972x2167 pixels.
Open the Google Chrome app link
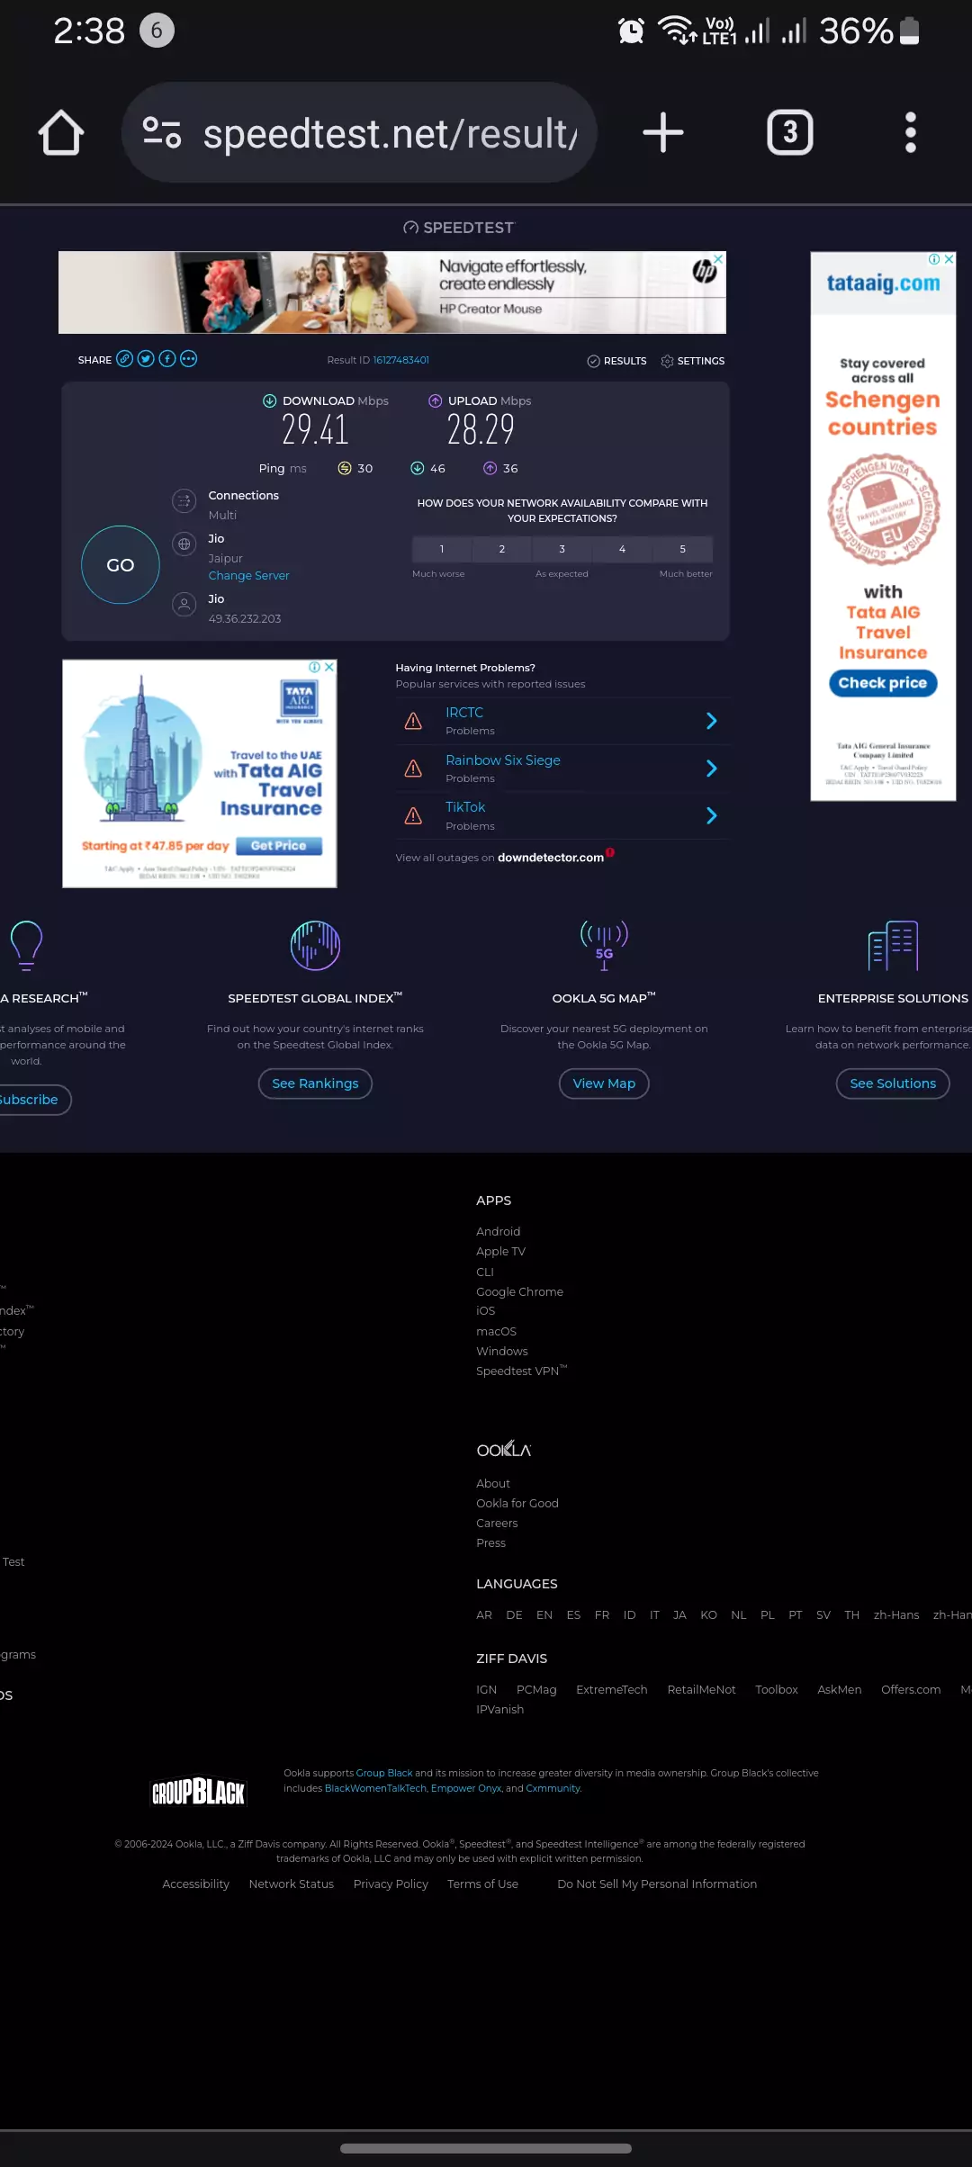519,1292
